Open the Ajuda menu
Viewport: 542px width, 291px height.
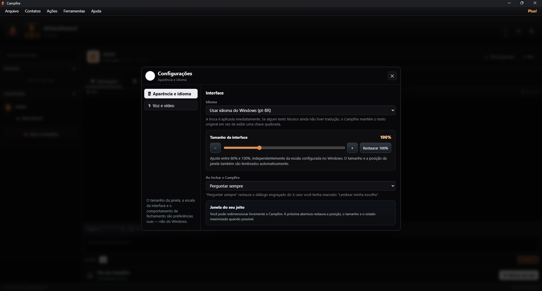tap(96, 11)
